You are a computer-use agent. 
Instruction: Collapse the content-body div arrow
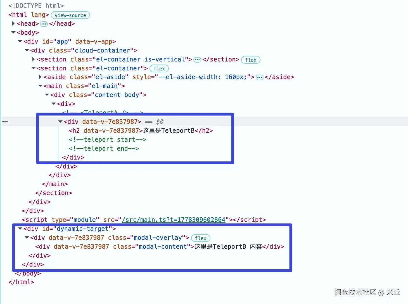click(x=47, y=95)
